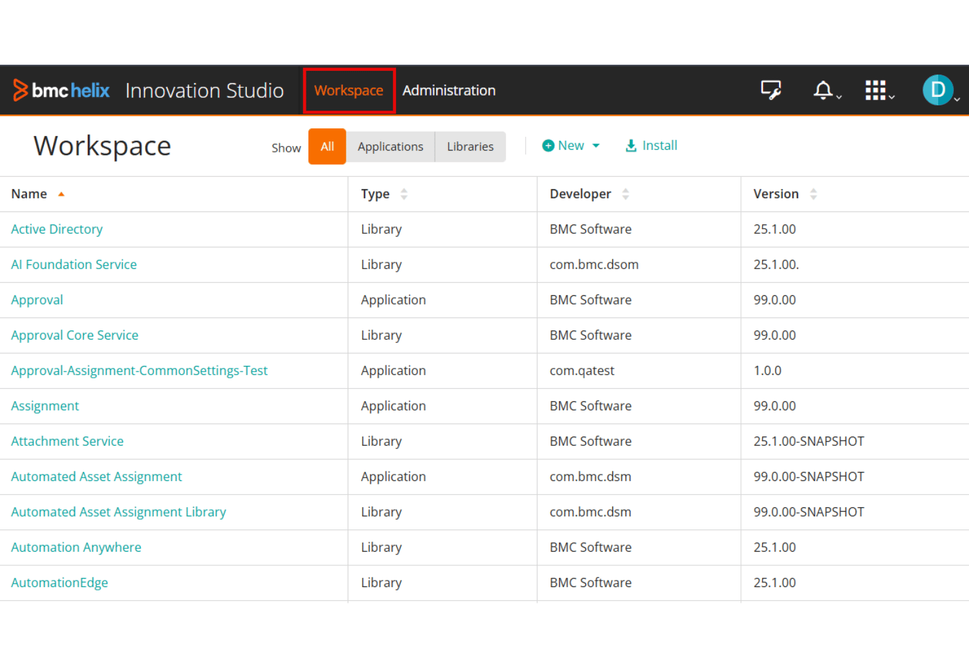
Task: Open AutomationEdge library
Action: click(x=60, y=583)
